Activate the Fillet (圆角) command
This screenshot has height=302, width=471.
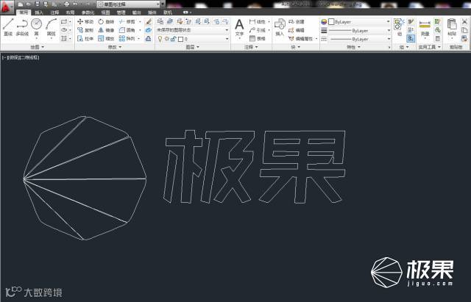point(127,30)
